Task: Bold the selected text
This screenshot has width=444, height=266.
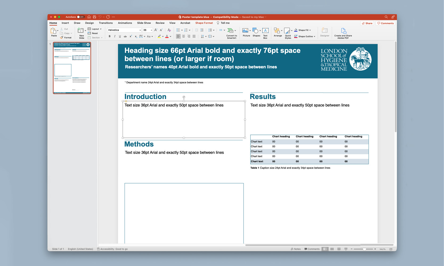Action: [109, 36]
